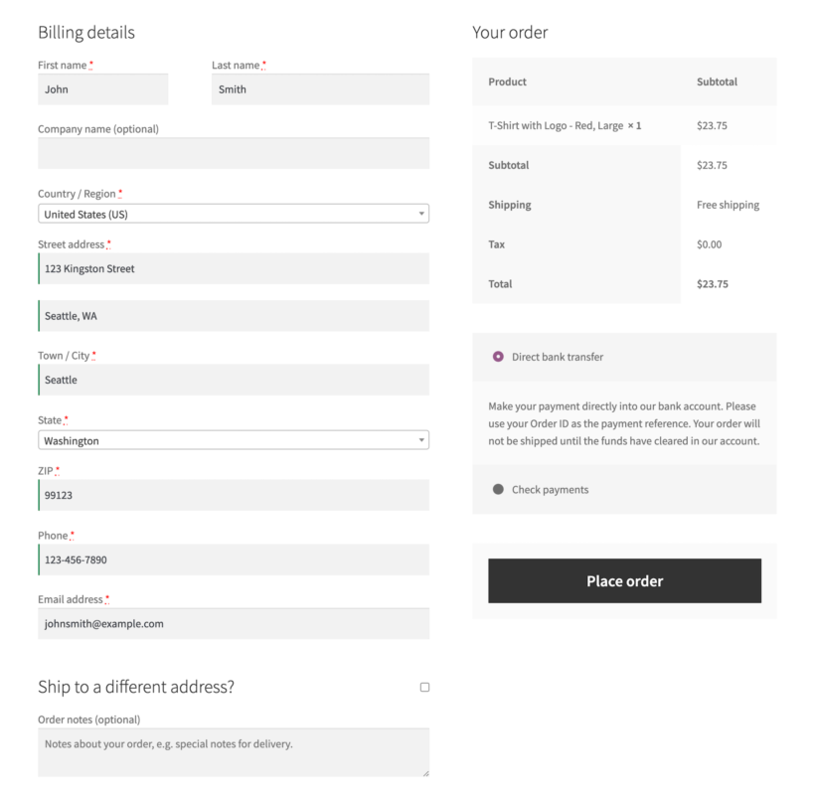Open the Country / Region dropdown

pyautogui.click(x=233, y=214)
